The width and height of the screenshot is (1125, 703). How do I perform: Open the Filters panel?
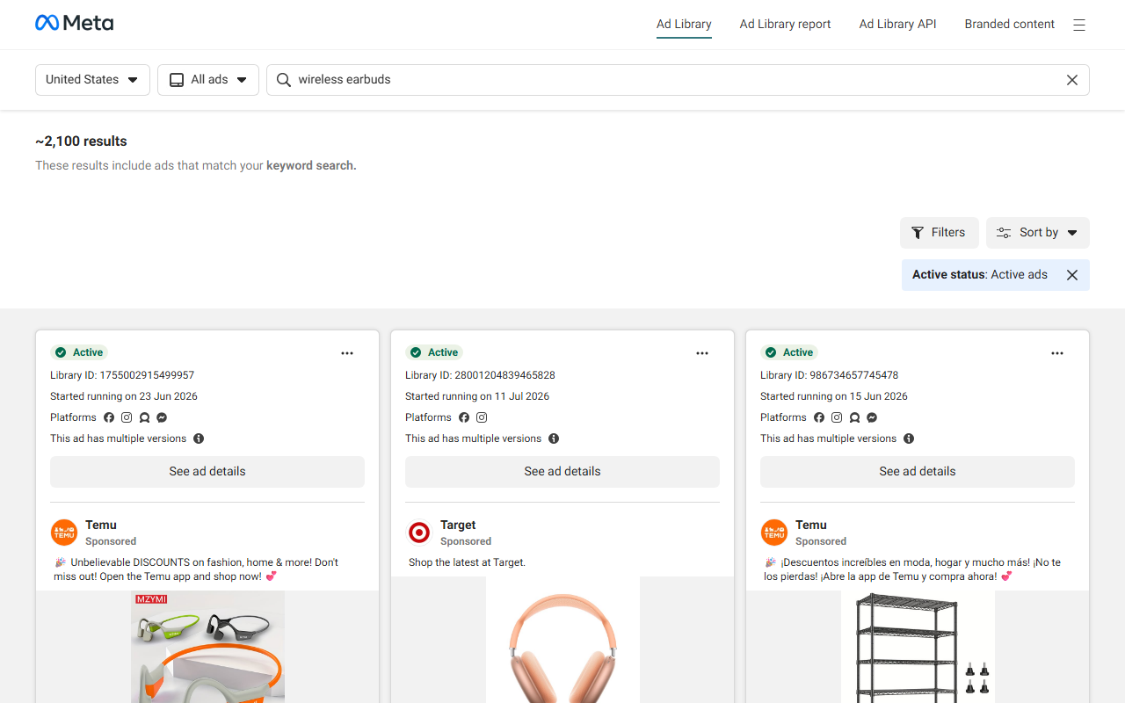click(940, 233)
